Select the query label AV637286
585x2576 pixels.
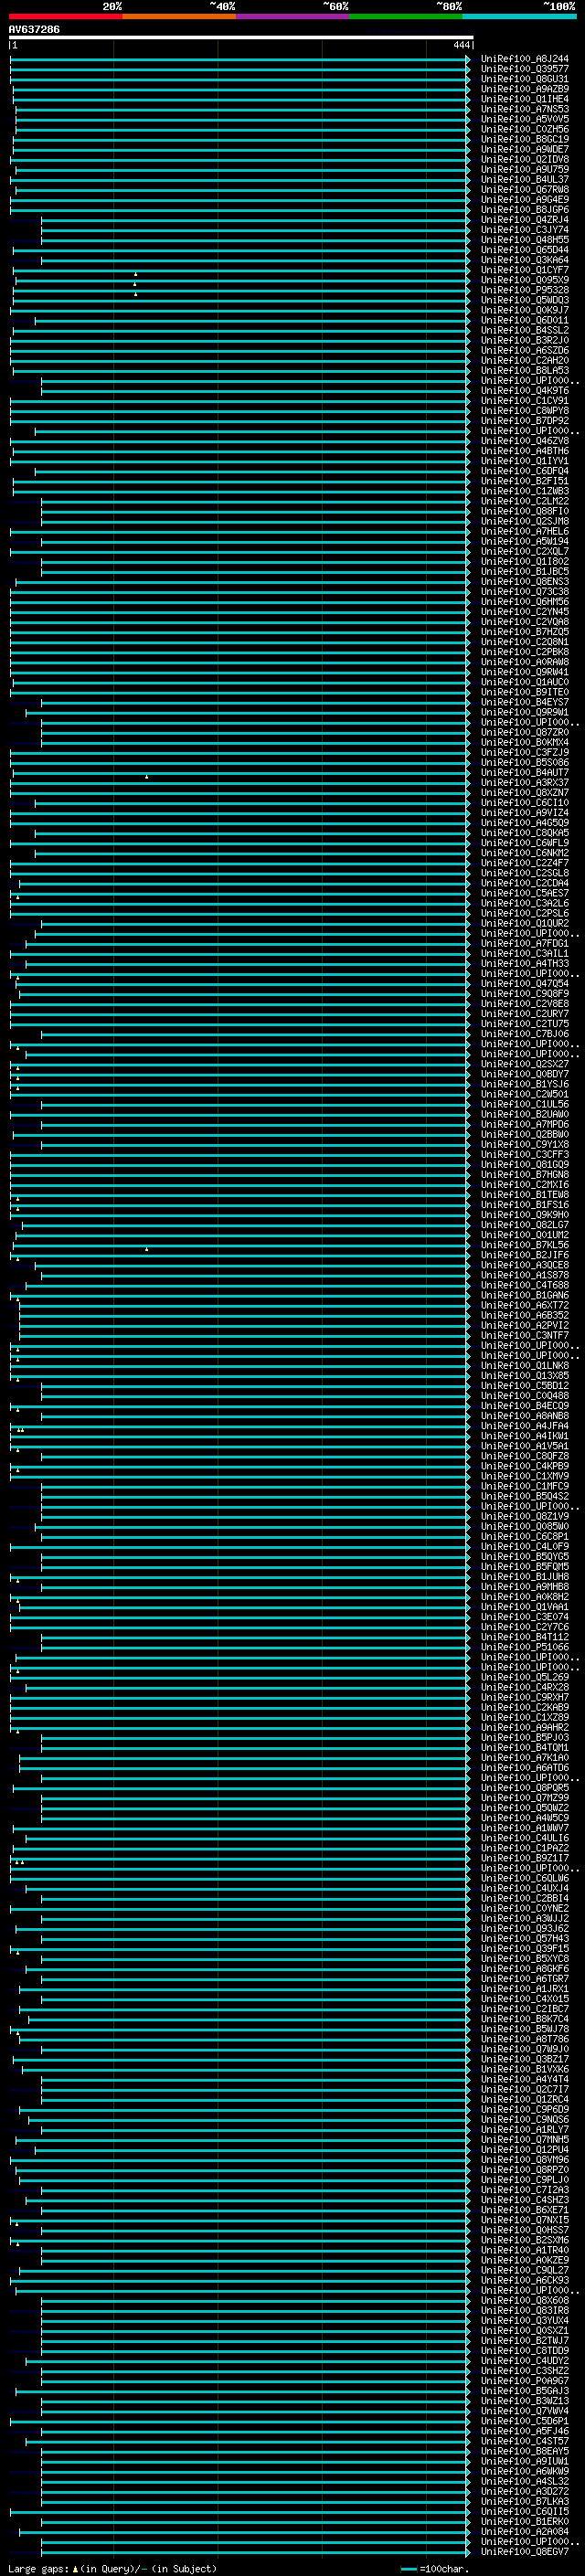click(34, 30)
